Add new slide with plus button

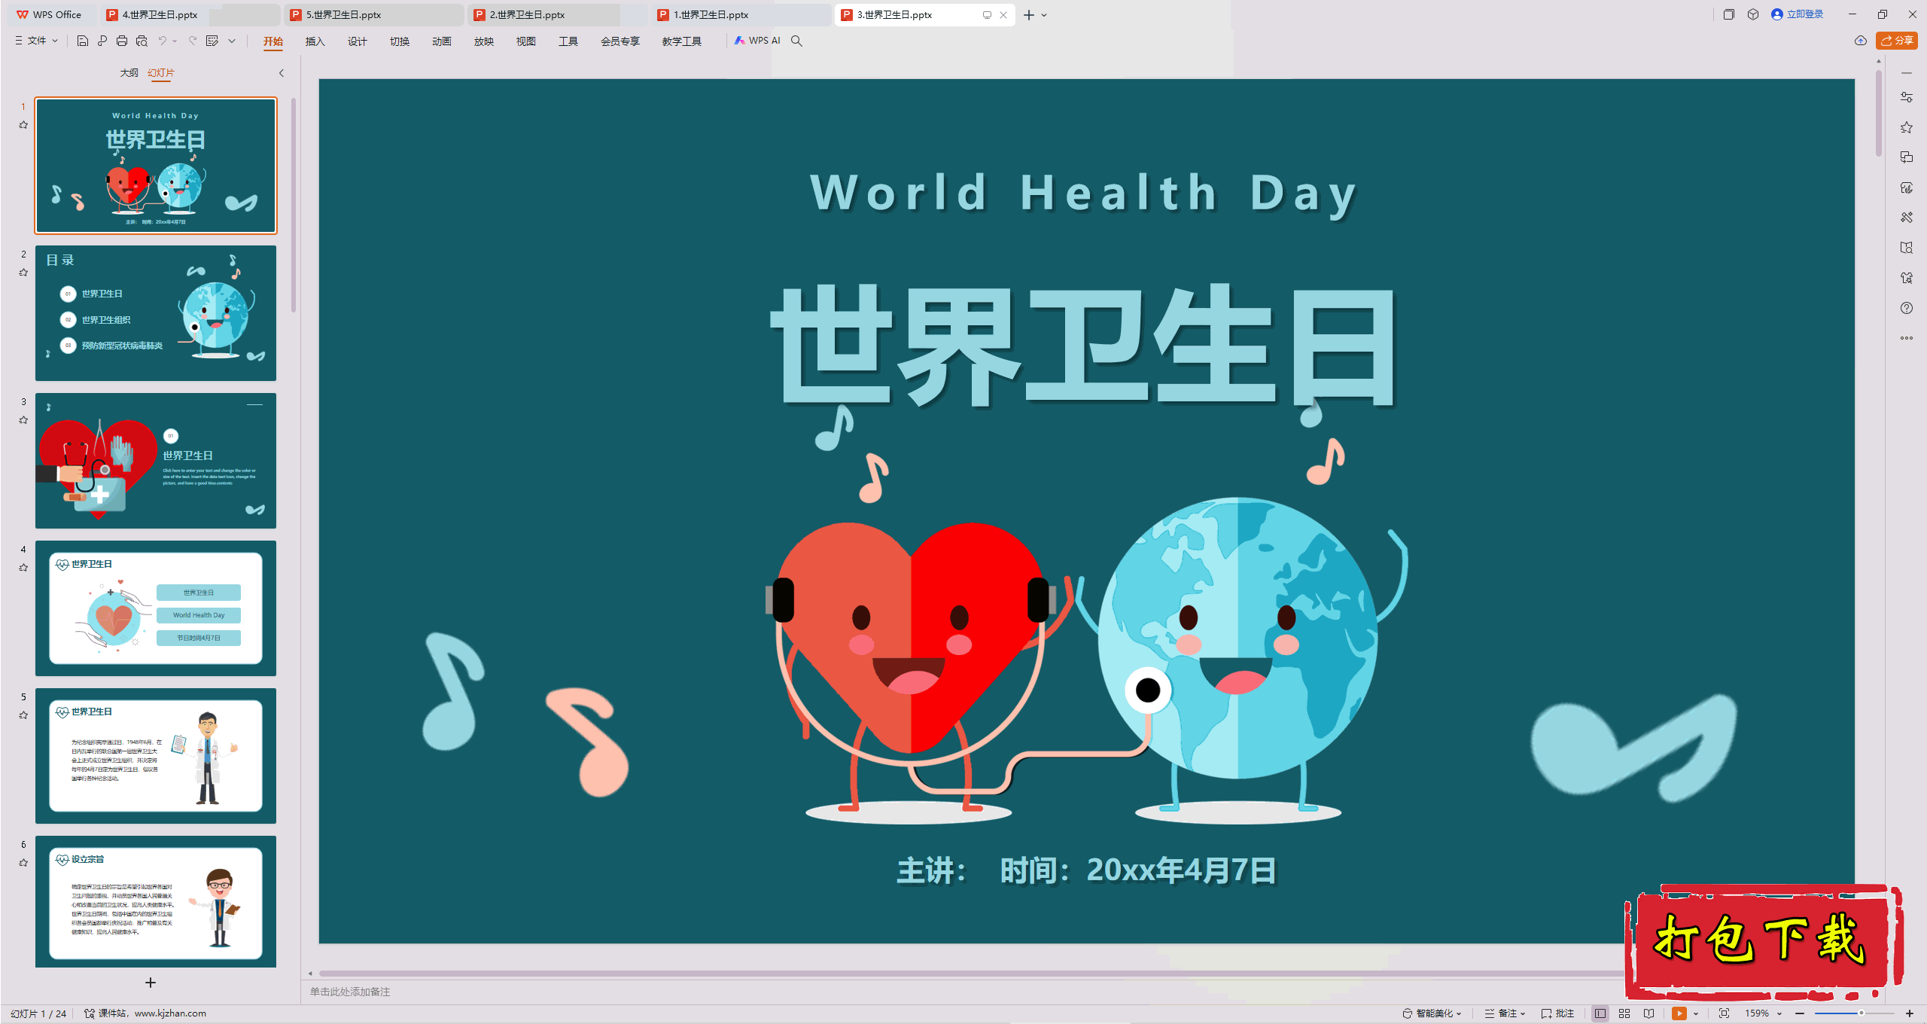tap(151, 983)
